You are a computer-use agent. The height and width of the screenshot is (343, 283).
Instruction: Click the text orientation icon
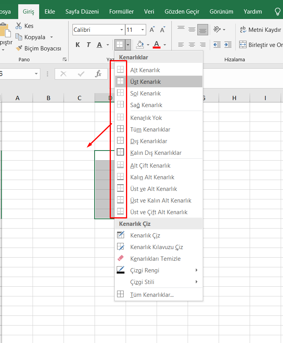(217, 29)
